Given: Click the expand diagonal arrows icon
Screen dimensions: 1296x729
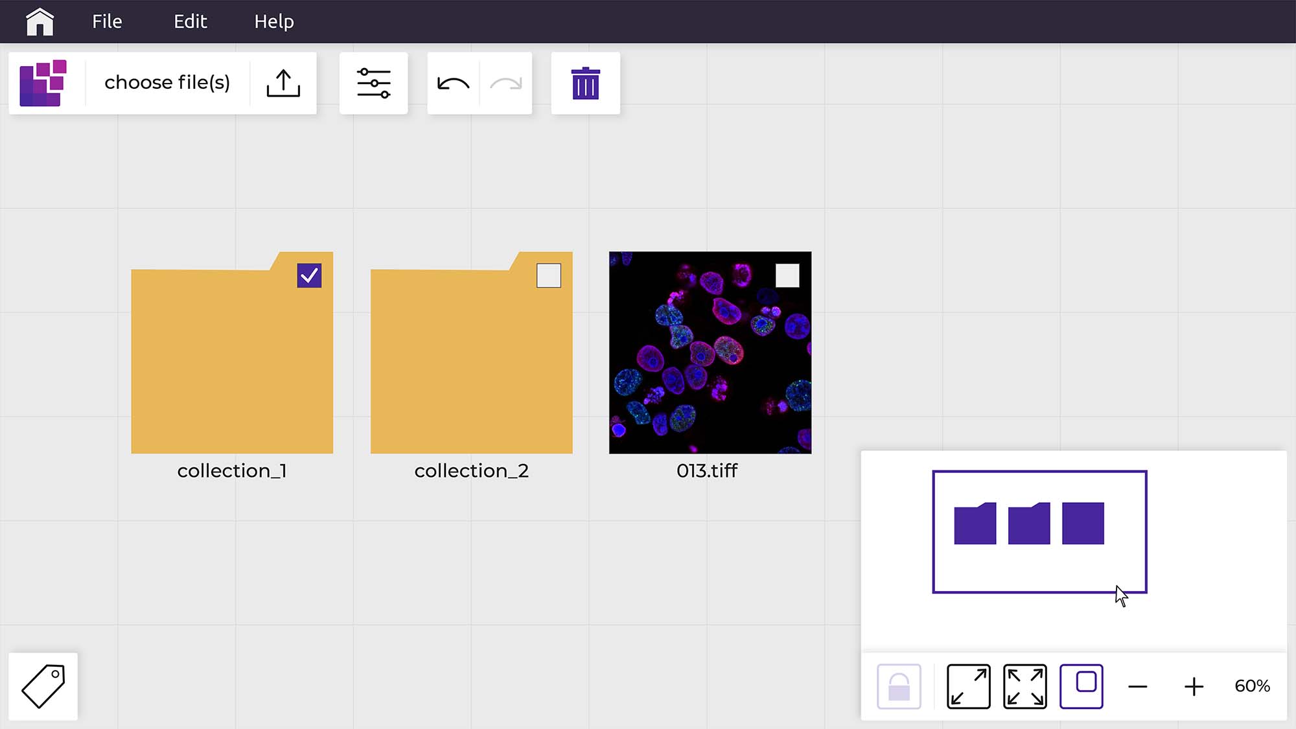Looking at the screenshot, I should click(968, 686).
